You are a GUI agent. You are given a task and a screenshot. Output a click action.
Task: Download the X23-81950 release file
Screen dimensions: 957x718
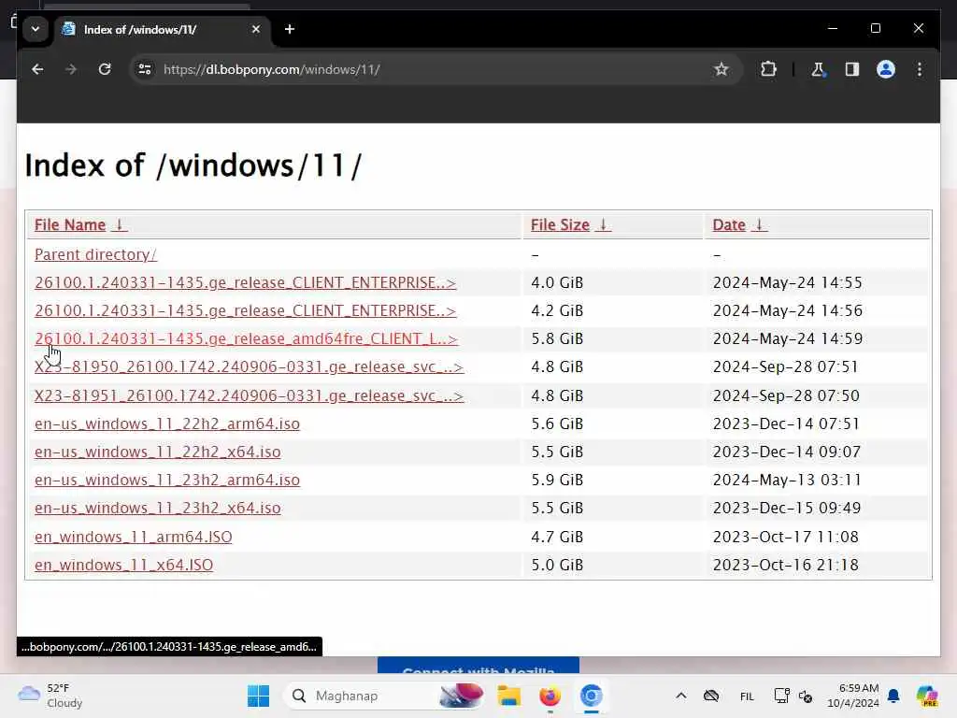249,366
